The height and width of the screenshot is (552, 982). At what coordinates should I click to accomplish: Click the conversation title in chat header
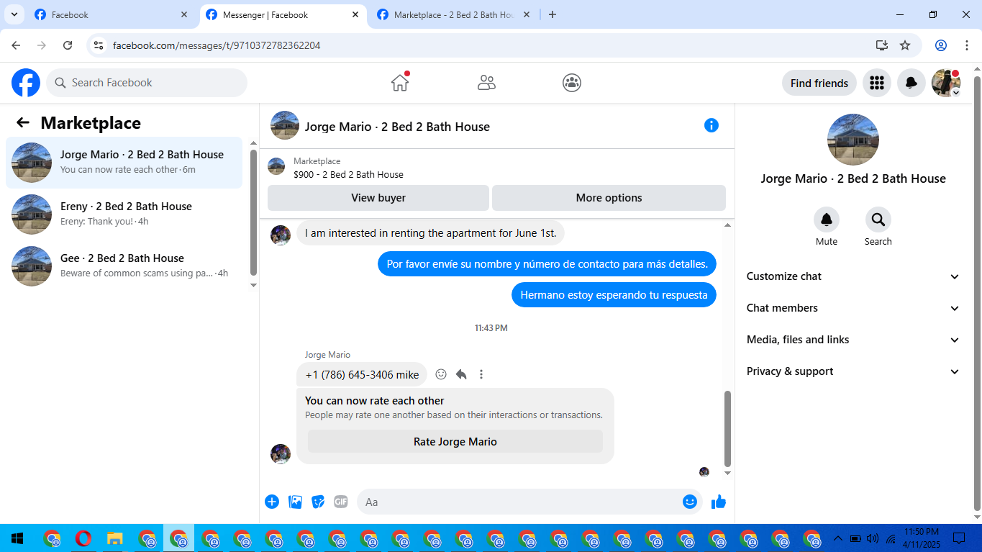coord(397,127)
